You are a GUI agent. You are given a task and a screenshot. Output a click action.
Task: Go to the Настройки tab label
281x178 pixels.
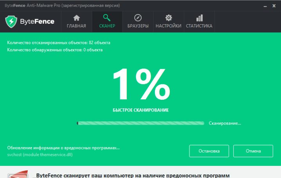pyautogui.click(x=168, y=26)
